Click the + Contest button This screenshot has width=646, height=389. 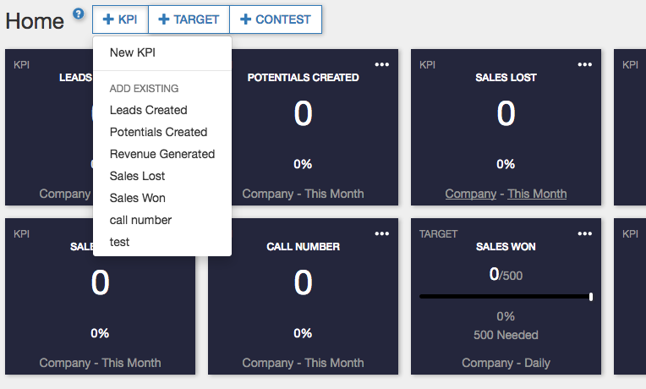(x=276, y=19)
